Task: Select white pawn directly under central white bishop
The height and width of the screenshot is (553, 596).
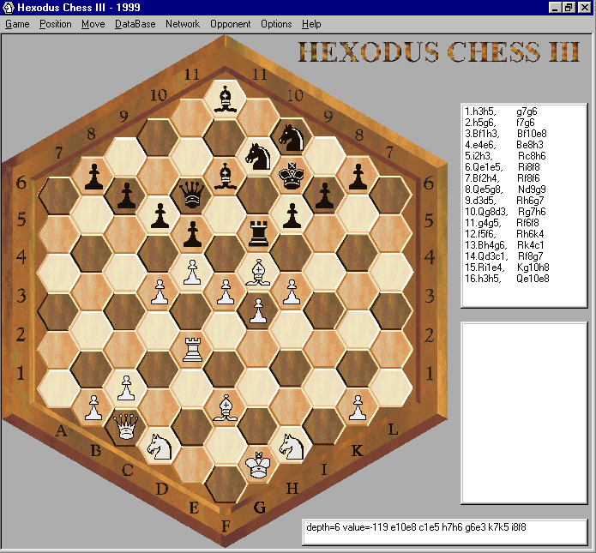Action: [258, 311]
